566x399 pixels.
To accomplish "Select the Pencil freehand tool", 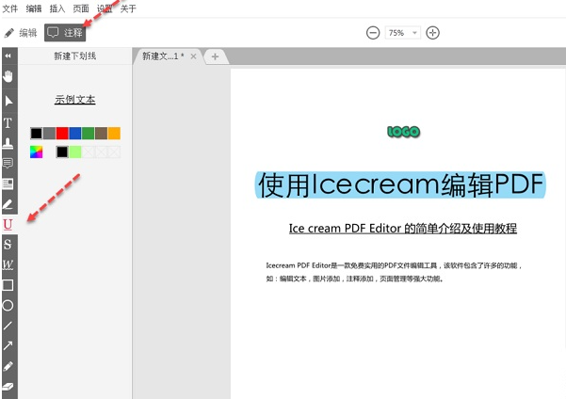I will pyautogui.click(x=8, y=366).
